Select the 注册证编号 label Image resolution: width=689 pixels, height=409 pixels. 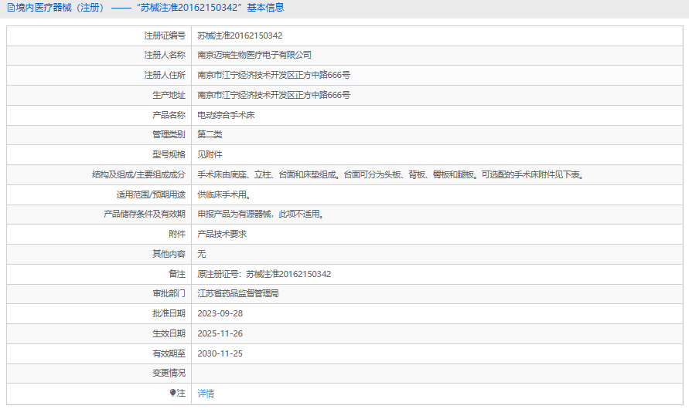point(165,35)
